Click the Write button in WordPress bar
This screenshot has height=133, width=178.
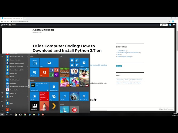tap(164, 25)
